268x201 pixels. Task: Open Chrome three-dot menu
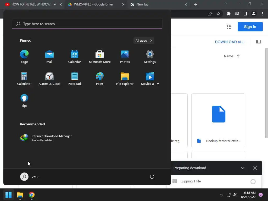(262, 14)
